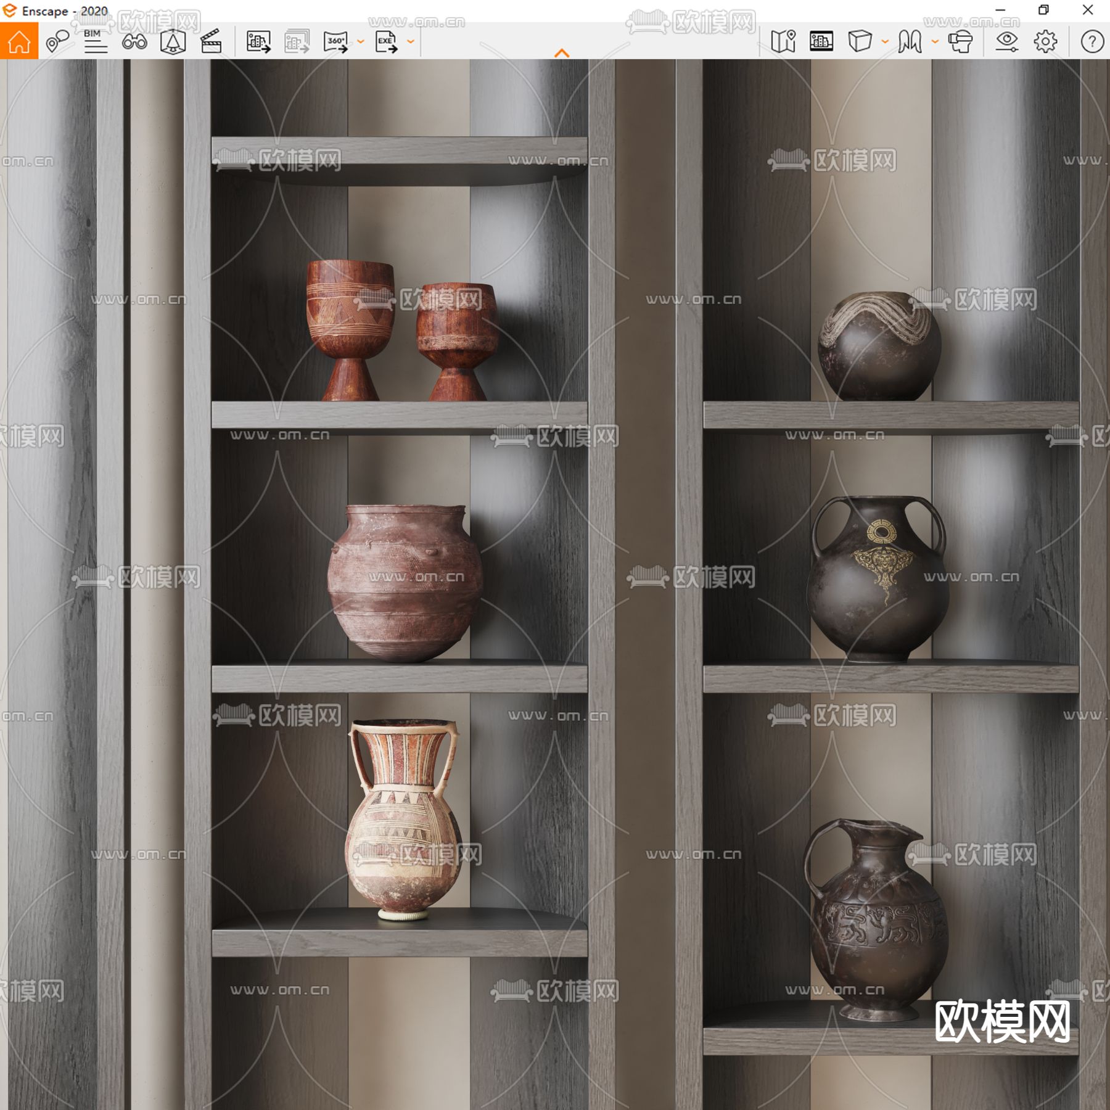The height and width of the screenshot is (1110, 1110).
Task: Open the projection mode dropdown arrow
Action: (885, 42)
